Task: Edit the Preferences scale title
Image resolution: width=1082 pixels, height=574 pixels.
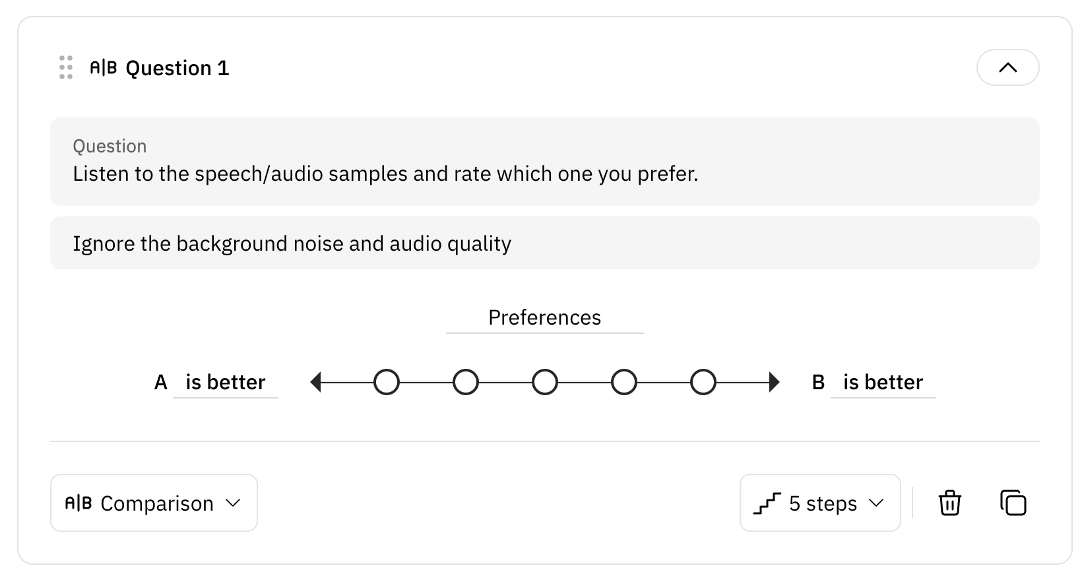Action: coord(544,318)
